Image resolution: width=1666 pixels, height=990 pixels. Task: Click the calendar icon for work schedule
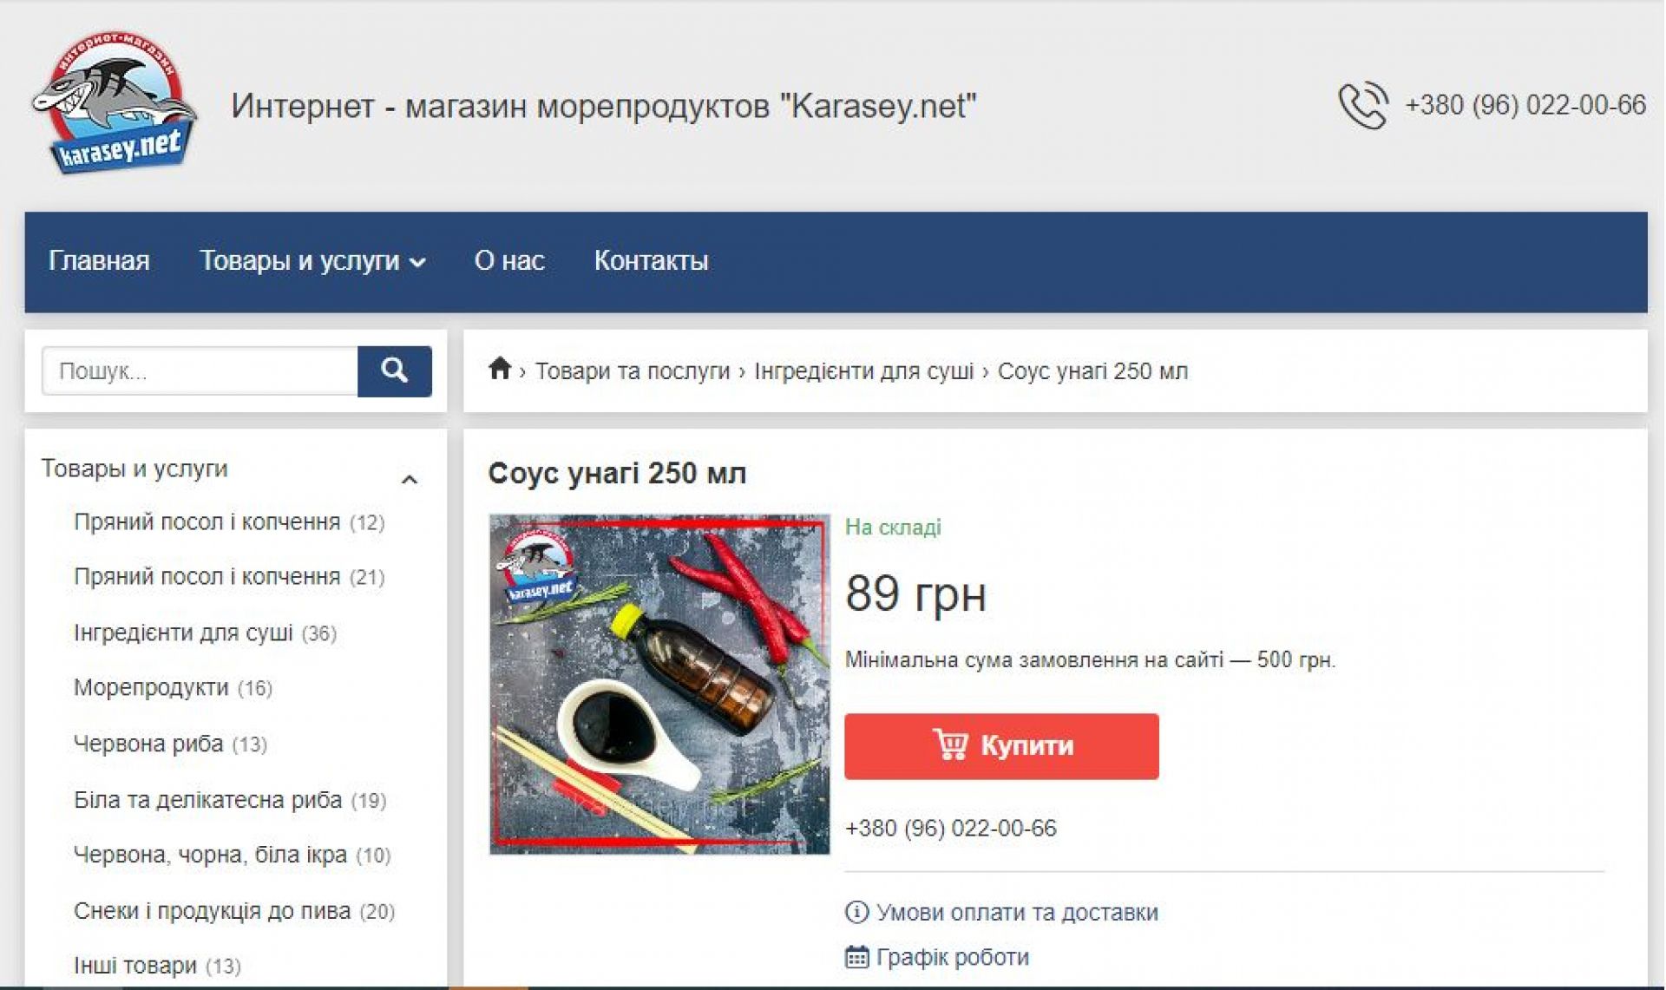[856, 957]
